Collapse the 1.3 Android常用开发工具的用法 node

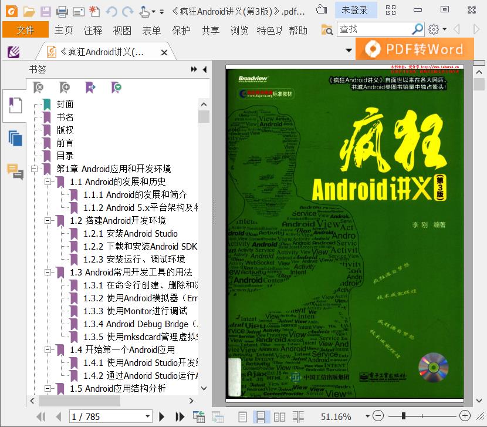[x=48, y=273]
